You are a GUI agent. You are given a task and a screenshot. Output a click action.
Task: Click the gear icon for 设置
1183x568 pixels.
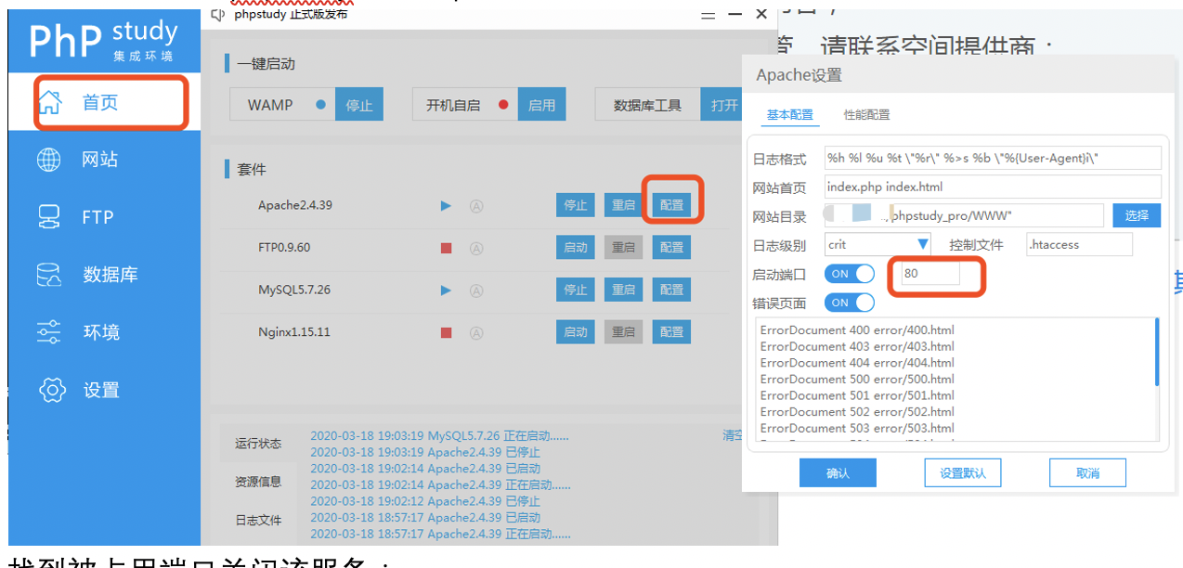(51, 390)
